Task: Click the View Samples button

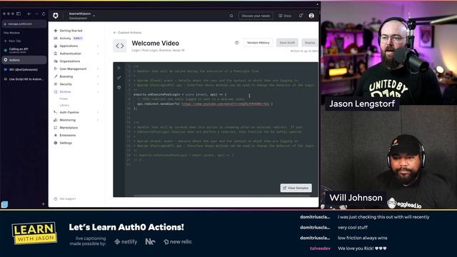Action: pyautogui.click(x=296, y=188)
